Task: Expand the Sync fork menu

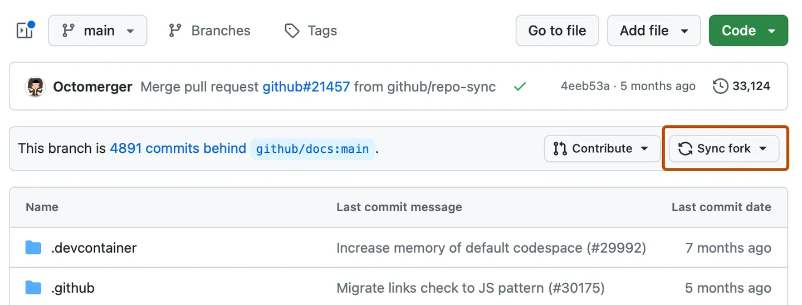Action: click(723, 148)
